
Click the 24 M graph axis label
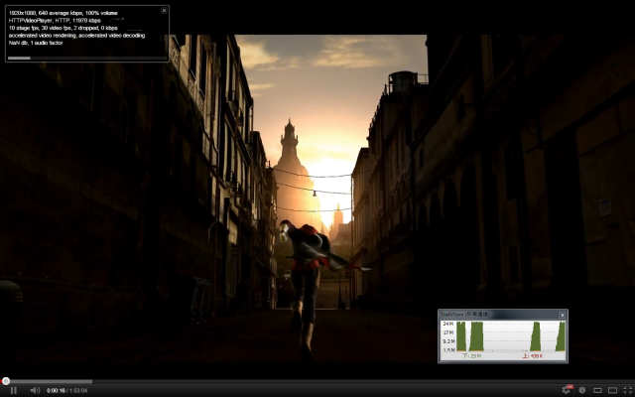[x=447, y=324]
